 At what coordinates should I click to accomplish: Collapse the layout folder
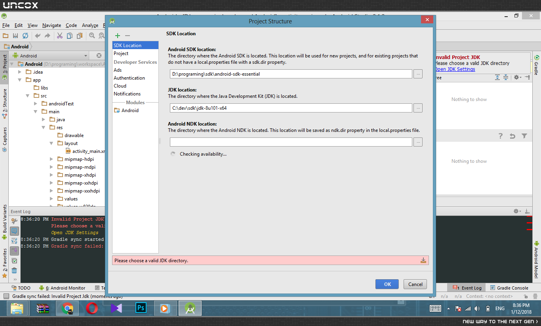pyautogui.click(x=51, y=143)
